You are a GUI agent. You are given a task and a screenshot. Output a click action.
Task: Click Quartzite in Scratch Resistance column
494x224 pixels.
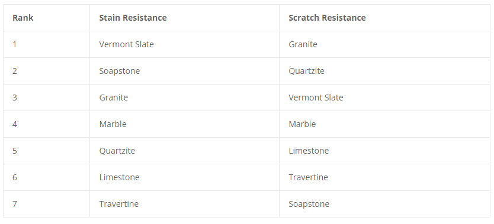tap(306, 71)
